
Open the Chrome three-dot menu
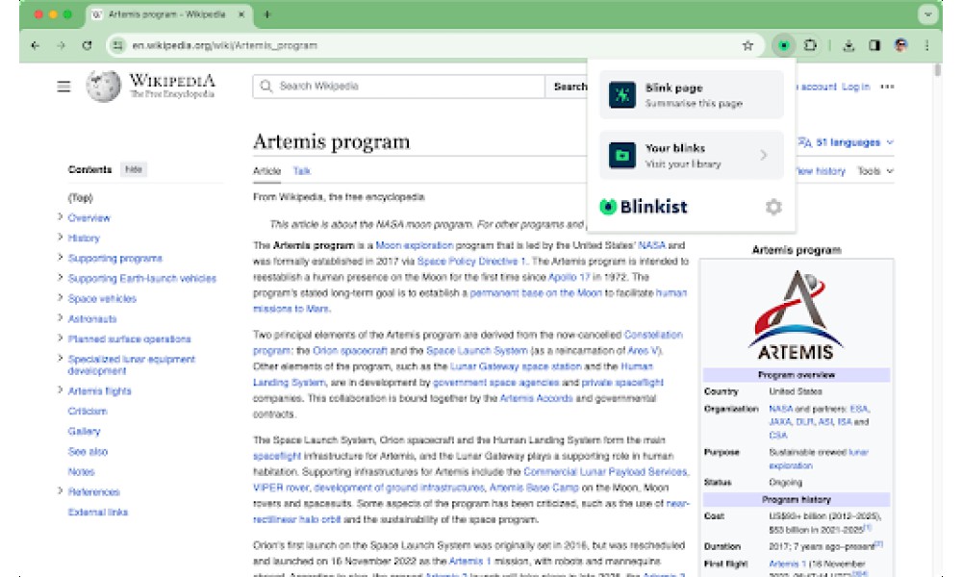tap(927, 45)
